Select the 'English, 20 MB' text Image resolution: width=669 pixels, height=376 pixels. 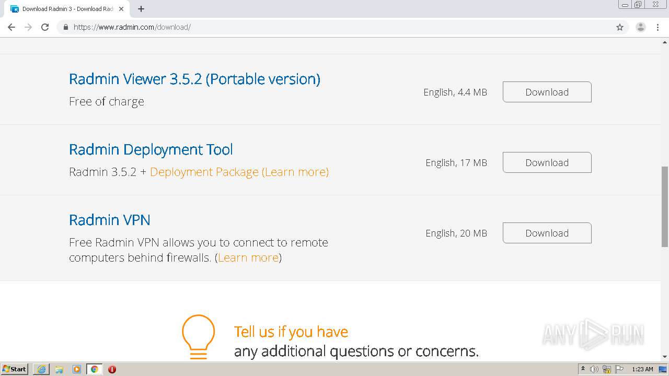coord(456,233)
